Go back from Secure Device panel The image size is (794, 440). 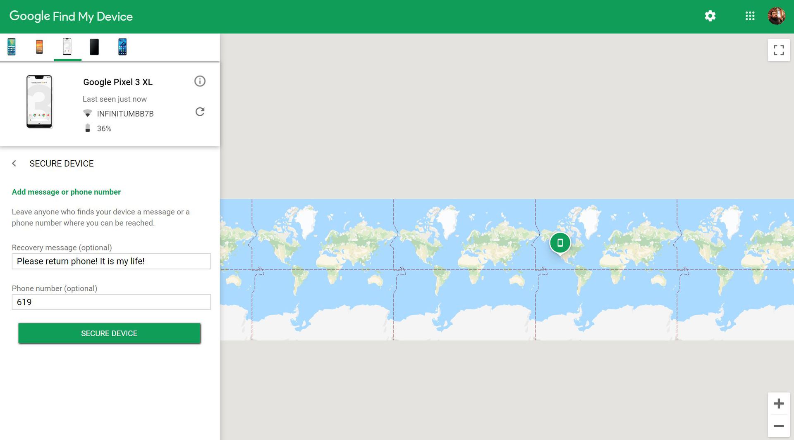coord(14,164)
